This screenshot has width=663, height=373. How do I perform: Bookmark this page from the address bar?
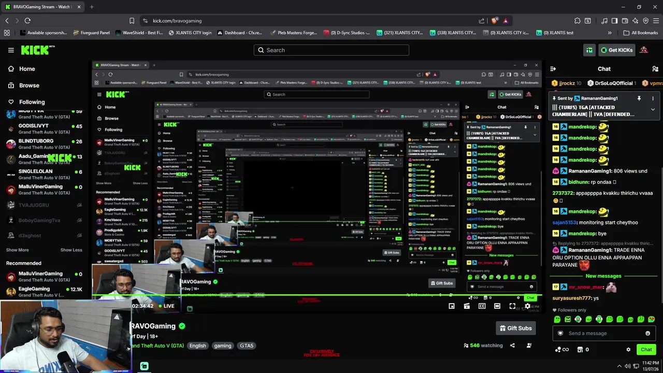pos(132,21)
